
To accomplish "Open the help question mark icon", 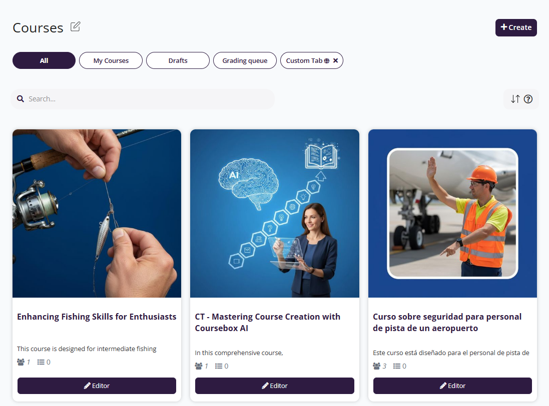I will coord(528,99).
